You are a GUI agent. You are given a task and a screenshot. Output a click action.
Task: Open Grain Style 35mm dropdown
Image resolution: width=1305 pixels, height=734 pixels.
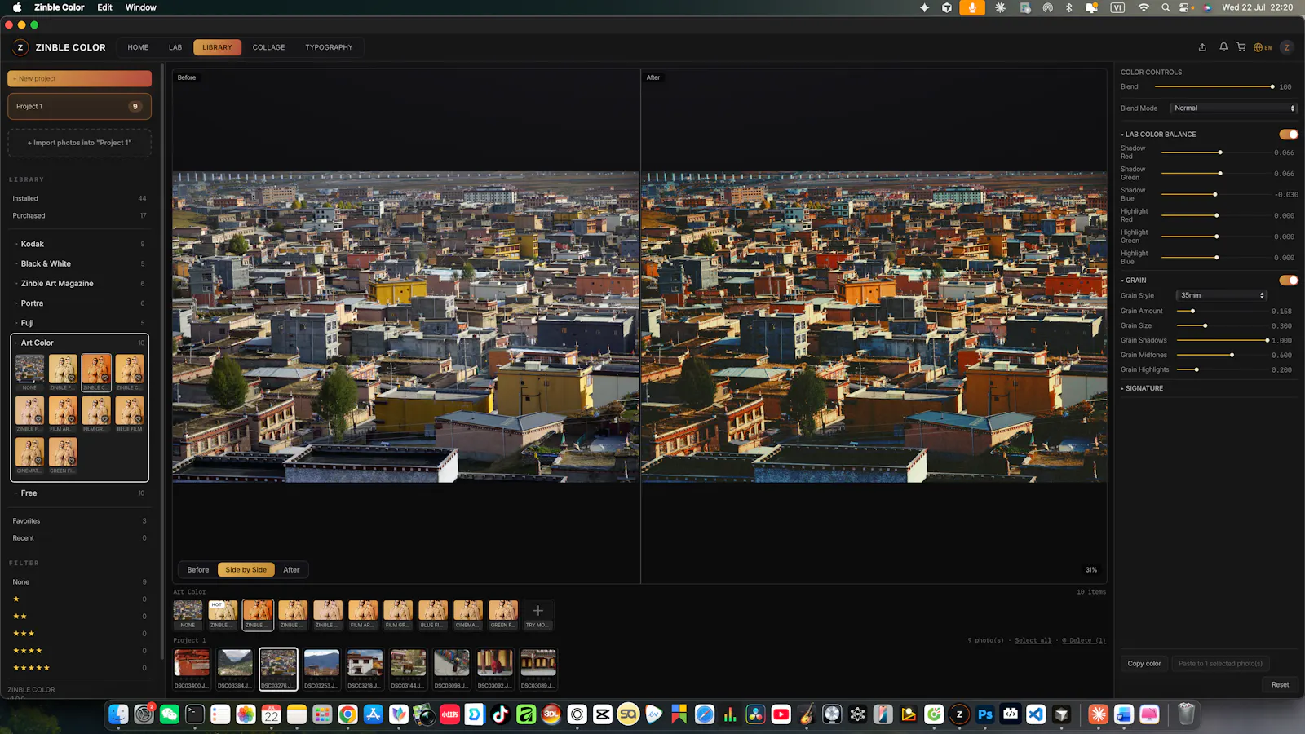coord(1222,296)
